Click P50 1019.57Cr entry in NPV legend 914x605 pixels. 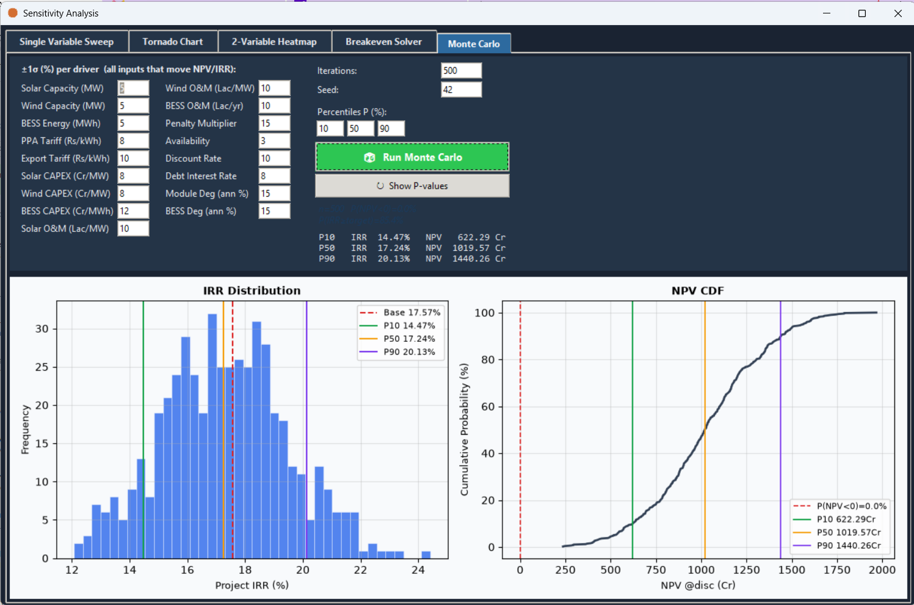pyautogui.click(x=837, y=532)
